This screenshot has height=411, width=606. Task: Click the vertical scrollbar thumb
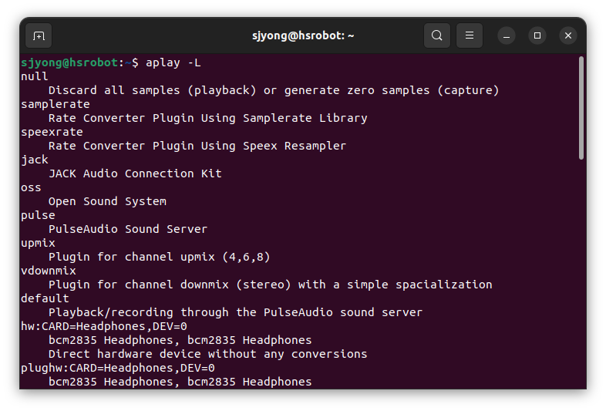tap(581, 108)
